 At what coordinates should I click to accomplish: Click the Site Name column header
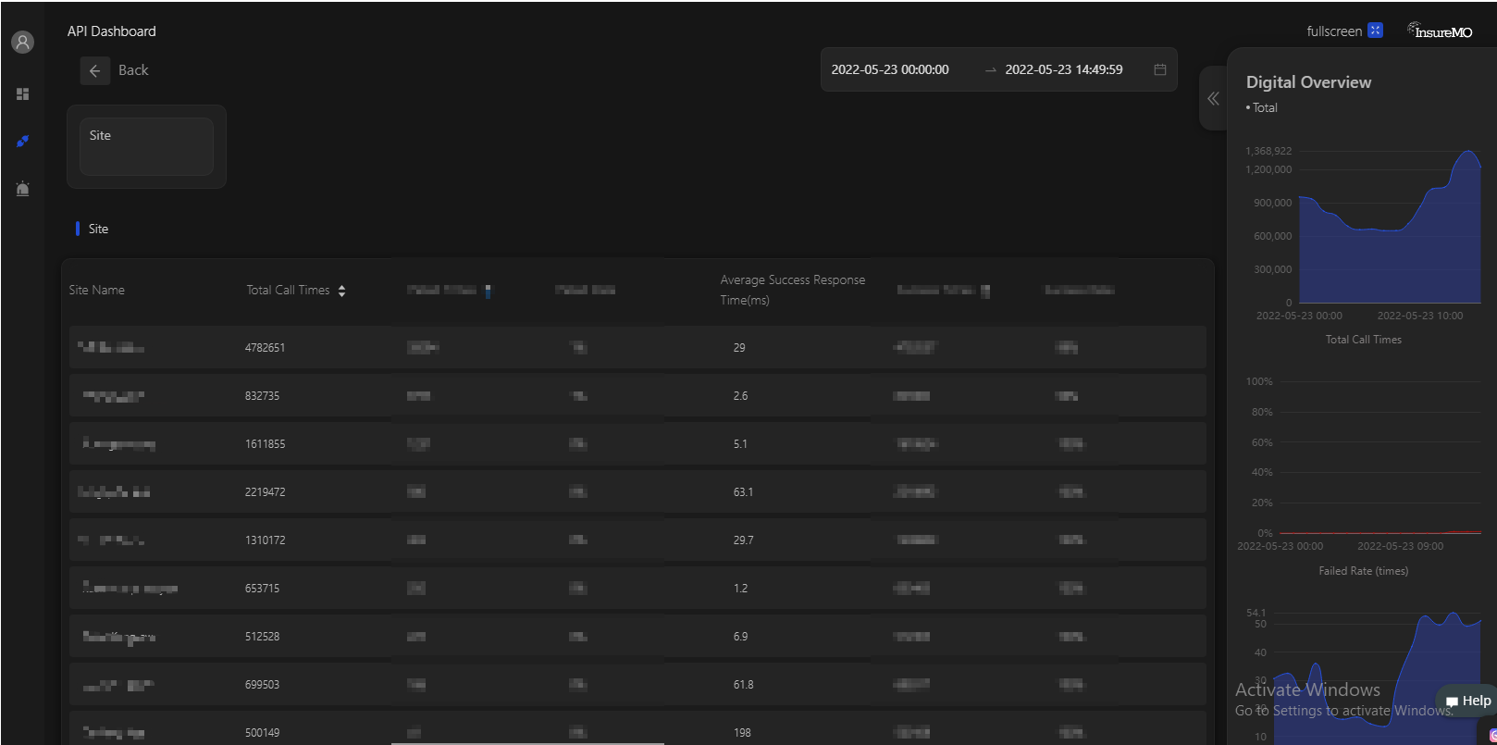point(96,290)
